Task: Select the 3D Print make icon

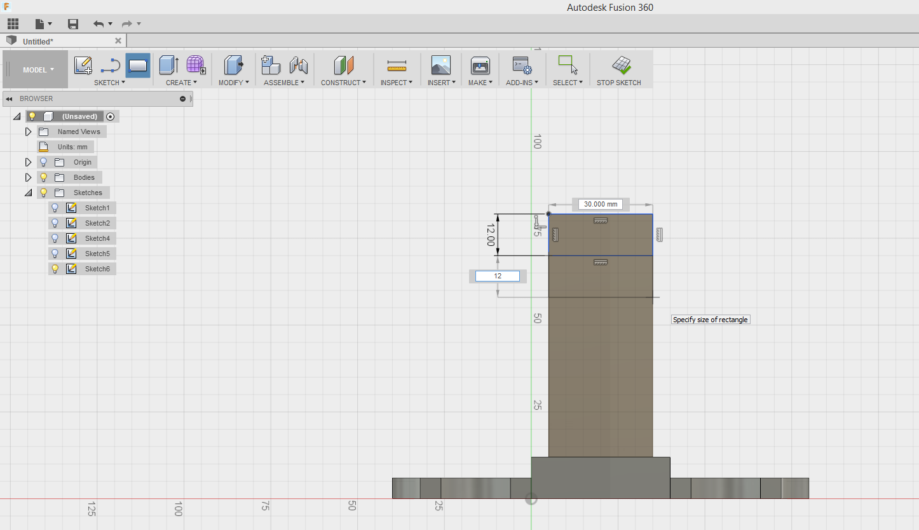Action: click(480, 65)
